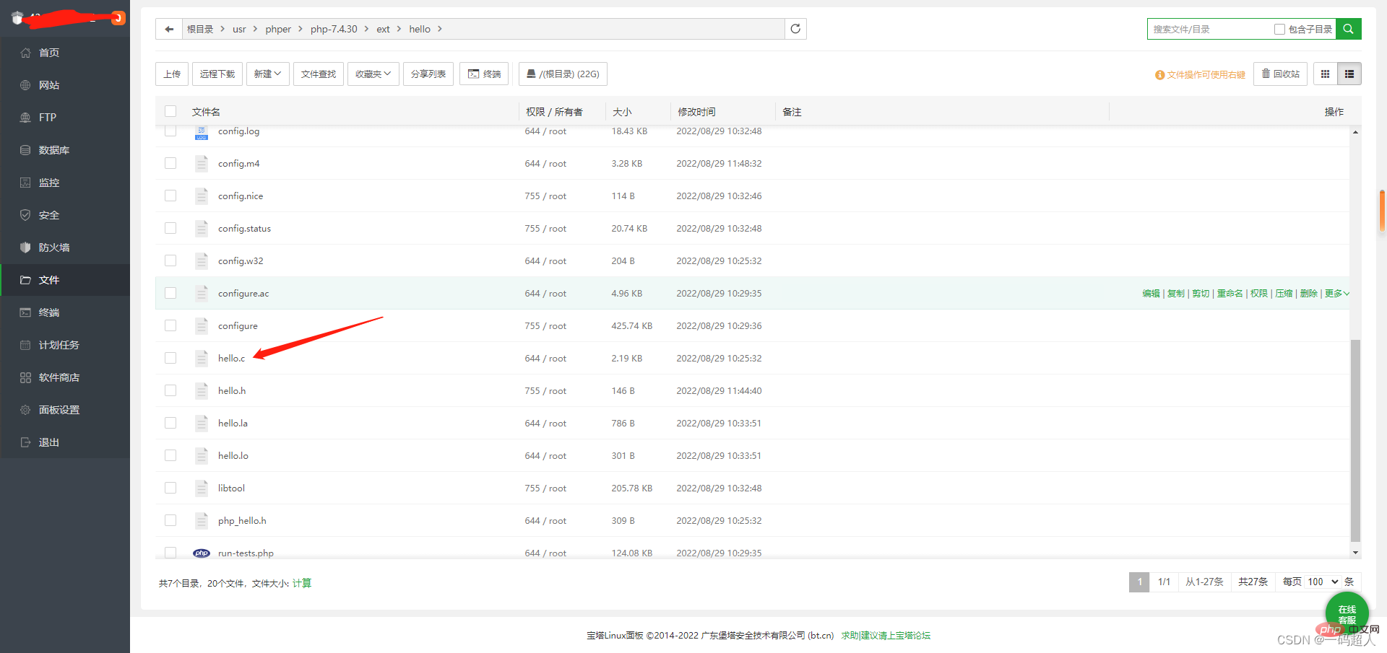1387x653 pixels.
Task: Open the 求助|建议请上宝塔论坛 link
Action: [886, 636]
